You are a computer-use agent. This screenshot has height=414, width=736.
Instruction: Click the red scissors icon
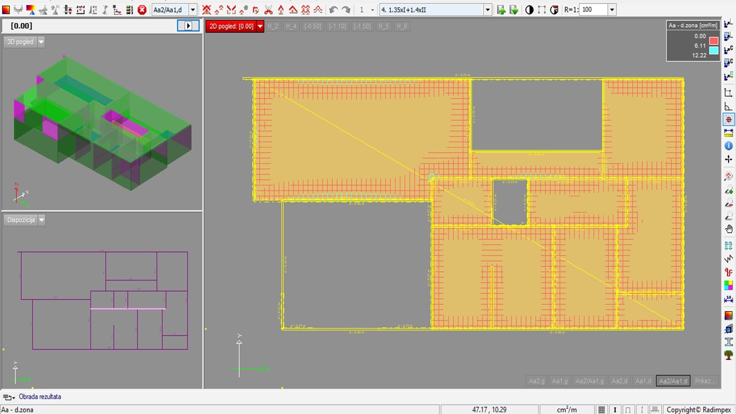(x=269, y=10)
